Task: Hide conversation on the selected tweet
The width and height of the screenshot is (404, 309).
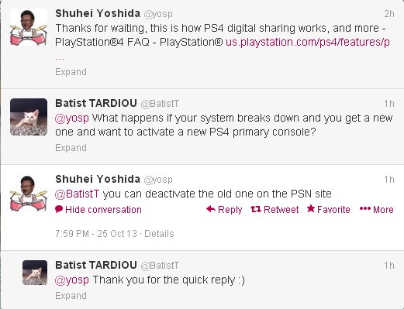Action: click(103, 209)
